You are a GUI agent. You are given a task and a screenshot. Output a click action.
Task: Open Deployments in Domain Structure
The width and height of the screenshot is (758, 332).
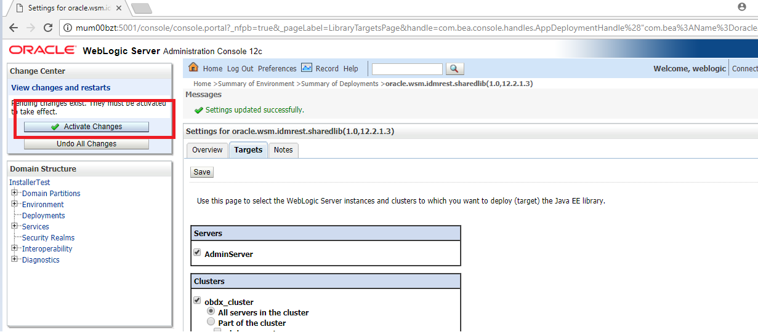click(43, 216)
